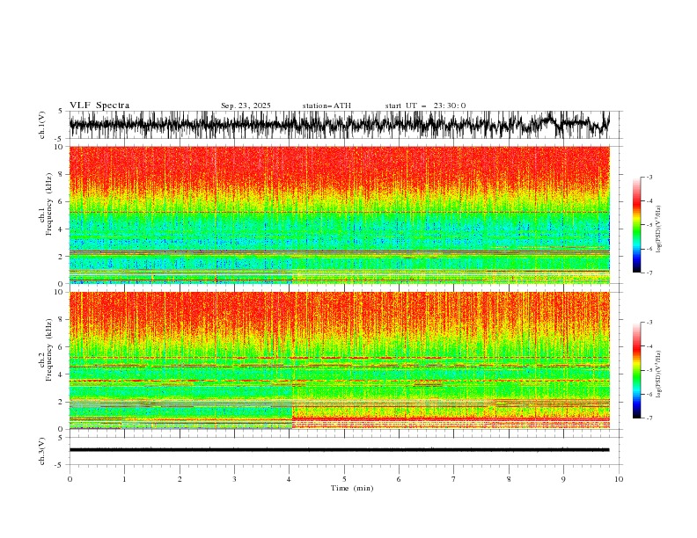Click the date "Sep. 23, 2025"
This screenshot has width=697, height=538.
pos(246,105)
